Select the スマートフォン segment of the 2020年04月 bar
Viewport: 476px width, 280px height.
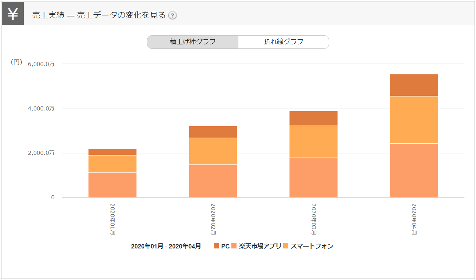coord(414,120)
